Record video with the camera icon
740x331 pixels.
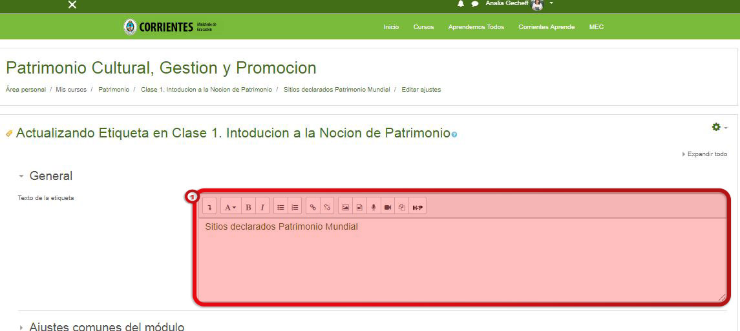click(388, 207)
